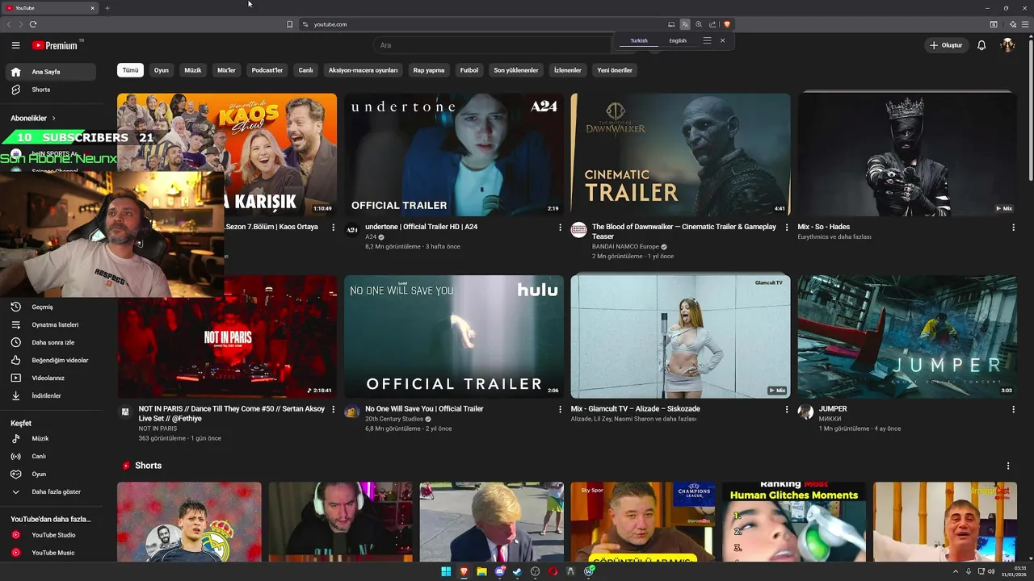The height and width of the screenshot is (581, 1034).
Task: Click the Ana Sayfa home icon
Action: (x=15, y=72)
